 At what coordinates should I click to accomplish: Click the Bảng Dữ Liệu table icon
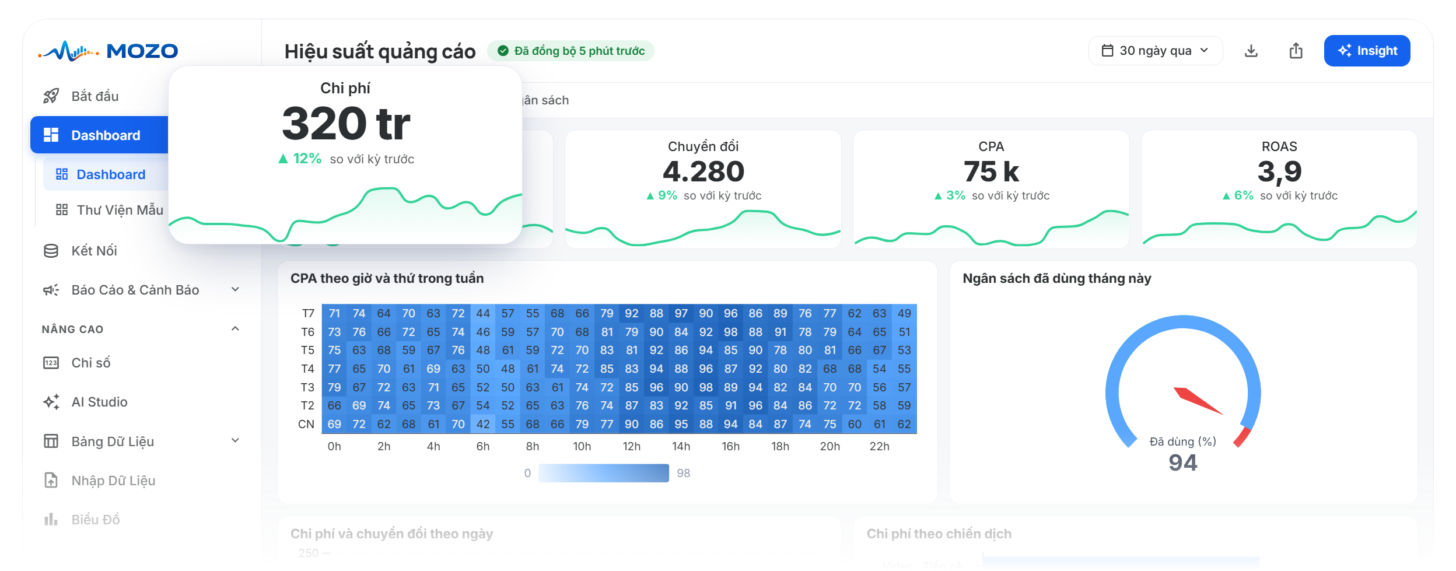(51, 441)
